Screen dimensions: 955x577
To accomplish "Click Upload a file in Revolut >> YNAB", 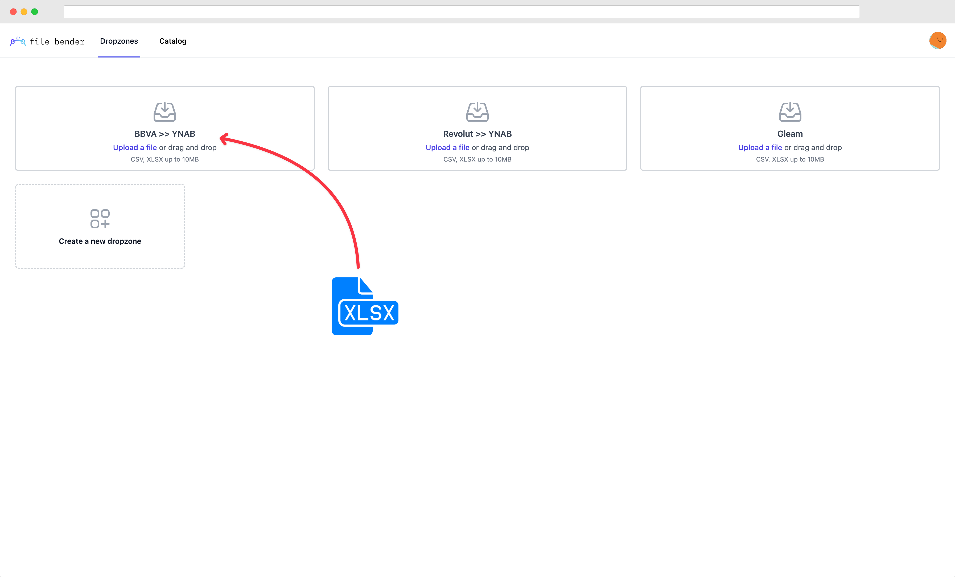I will (447, 147).
